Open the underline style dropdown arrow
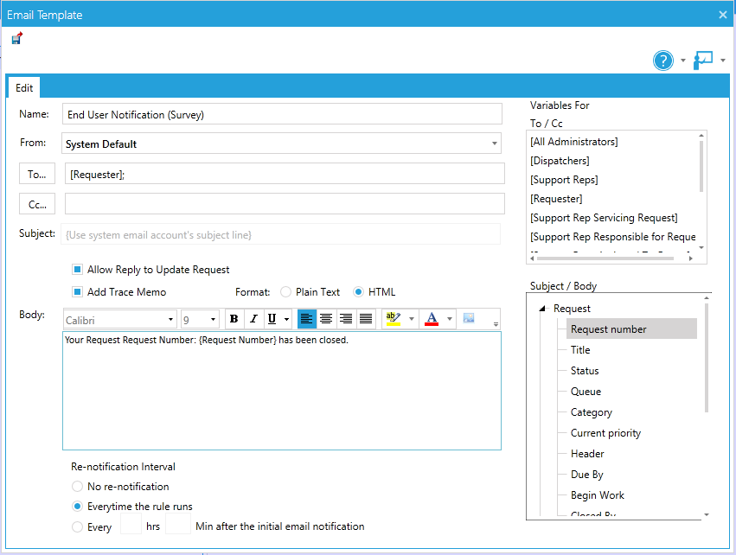The image size is (736, 555). pos(286,320)
